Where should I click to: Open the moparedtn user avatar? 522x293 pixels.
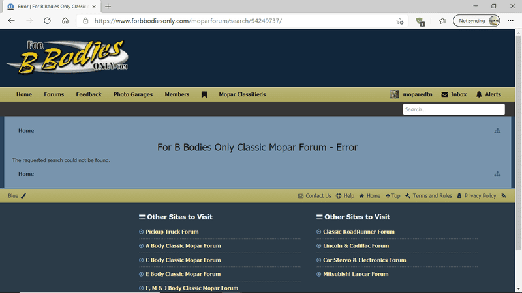(394, 94)
